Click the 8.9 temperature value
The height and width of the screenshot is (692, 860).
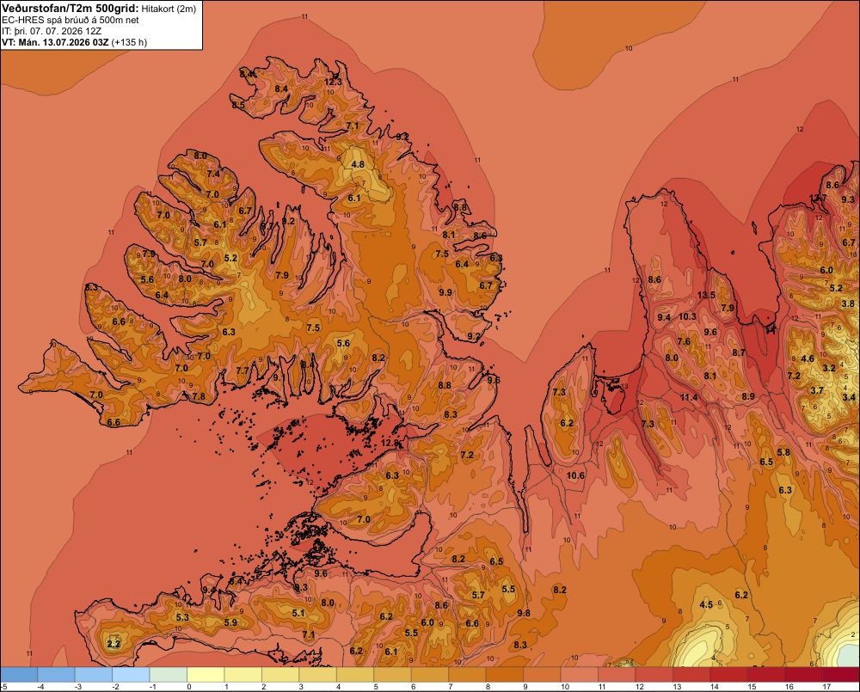pyautogui.click(x=748, y=396)
